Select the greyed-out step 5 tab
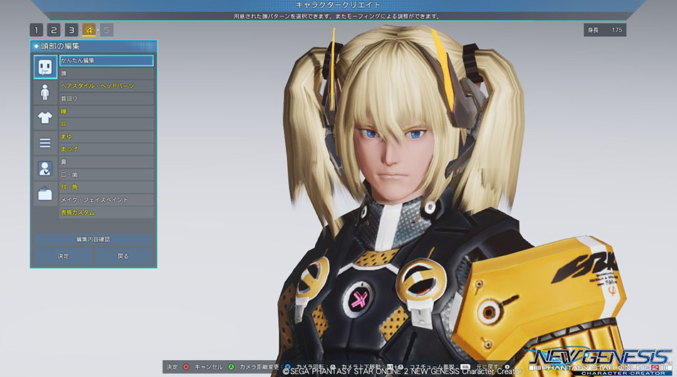This screenshot has width=677, height=377. coord(107,30)
